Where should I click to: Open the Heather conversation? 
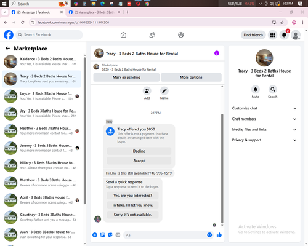[41, 131]
